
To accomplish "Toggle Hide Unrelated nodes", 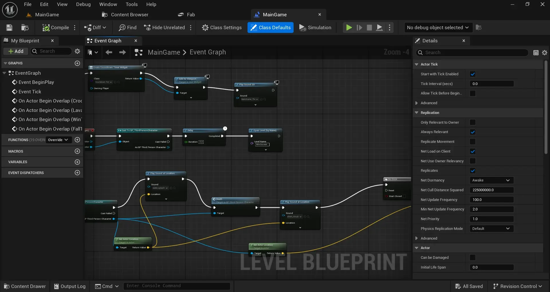I will click(164, 27).
